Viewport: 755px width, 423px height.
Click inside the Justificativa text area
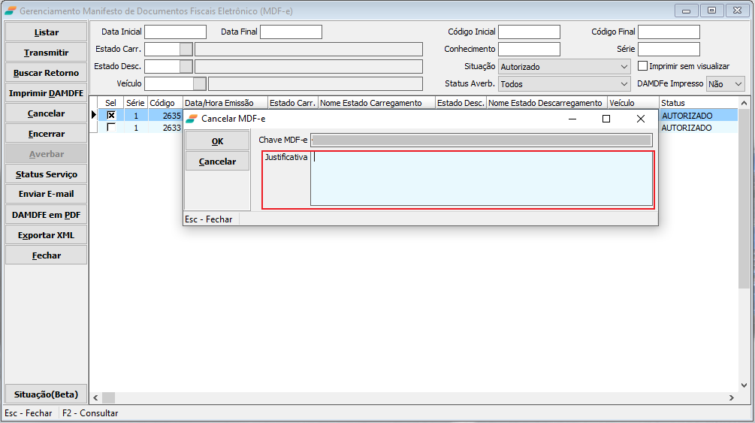[x=481, y=179]
